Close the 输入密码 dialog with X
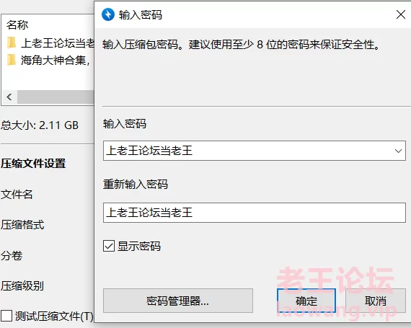Screen dimensions: 411x328 click(401, 14)
